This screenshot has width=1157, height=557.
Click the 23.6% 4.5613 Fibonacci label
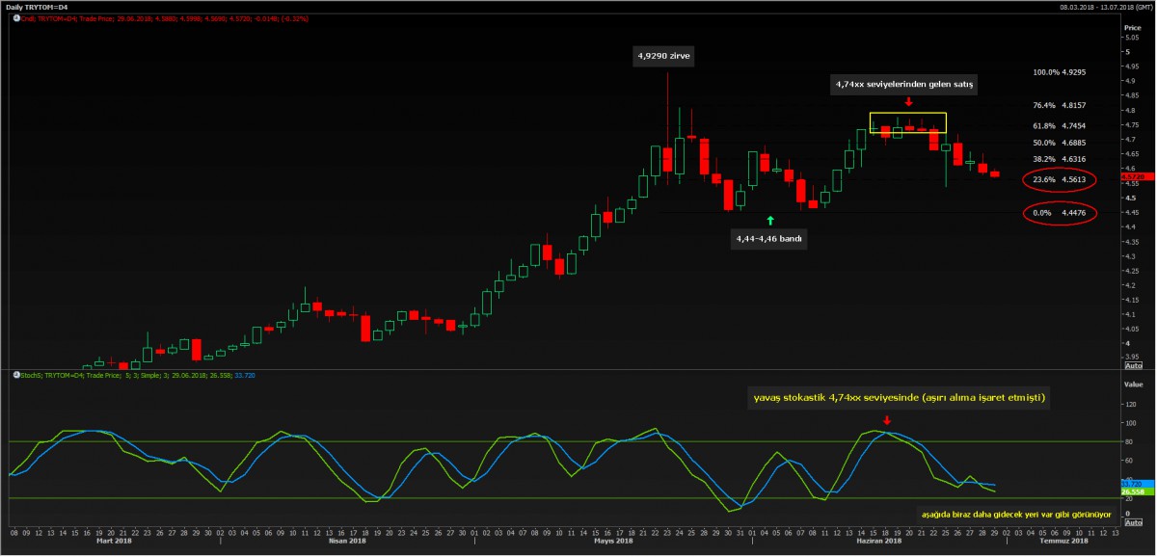(x=1060, y=179)
